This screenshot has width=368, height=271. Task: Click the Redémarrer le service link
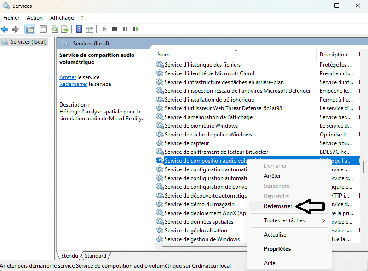tap(73, 84)
